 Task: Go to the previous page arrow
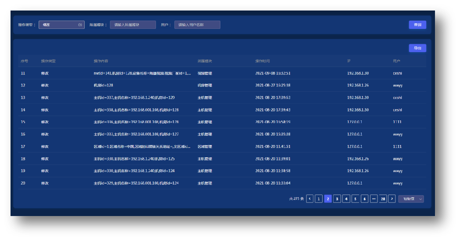310,199
